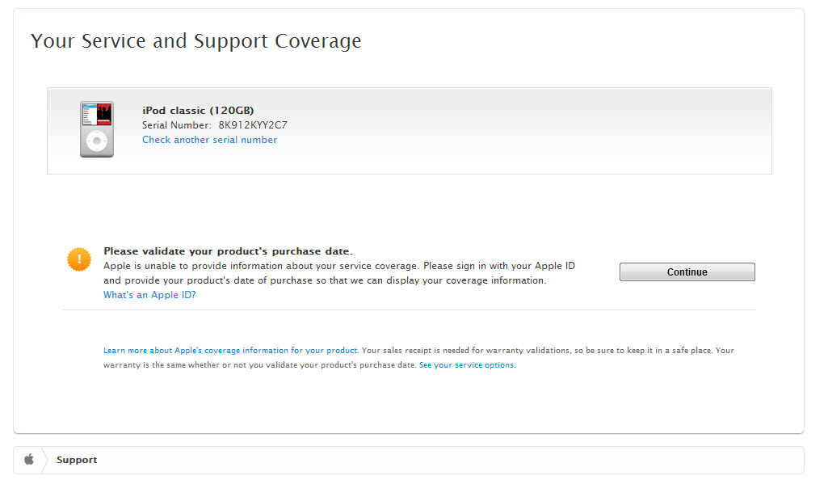Click the Your Service and Support Coverage heading

click(x=195, y=40)
